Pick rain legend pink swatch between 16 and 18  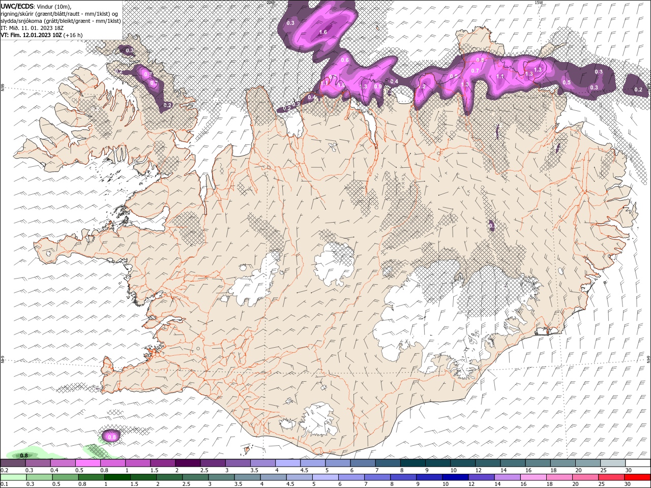pos(533,477)
